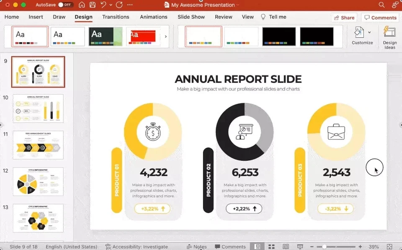Select the Home icon in the title bar
Viewport: 402px width, 250px height.
(82, 5)
